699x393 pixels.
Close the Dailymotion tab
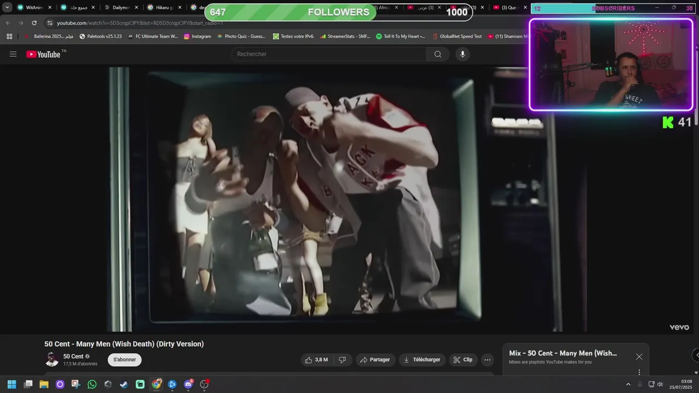click(137, 8)
